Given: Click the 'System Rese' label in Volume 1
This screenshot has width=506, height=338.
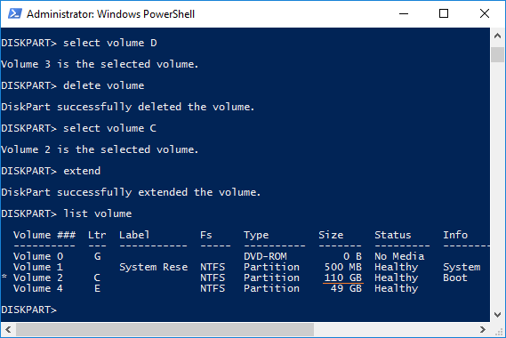Looking at the screenshot, I should pos(153,267).
